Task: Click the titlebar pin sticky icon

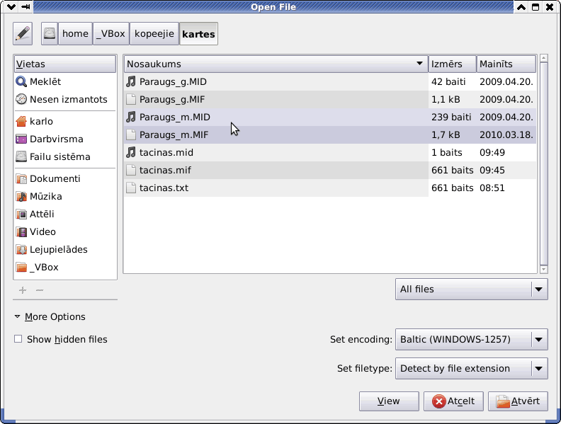Action: (25, 7)
